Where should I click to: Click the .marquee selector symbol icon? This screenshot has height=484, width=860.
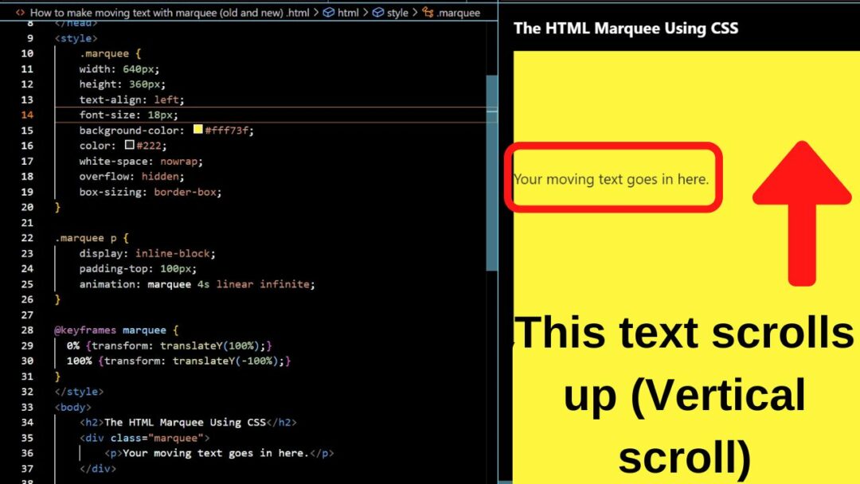click(428, 13)
